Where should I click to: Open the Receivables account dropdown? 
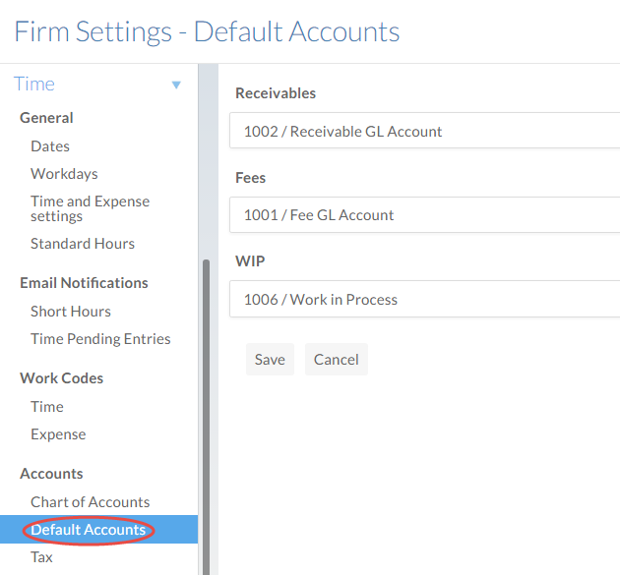click(424, 131)
